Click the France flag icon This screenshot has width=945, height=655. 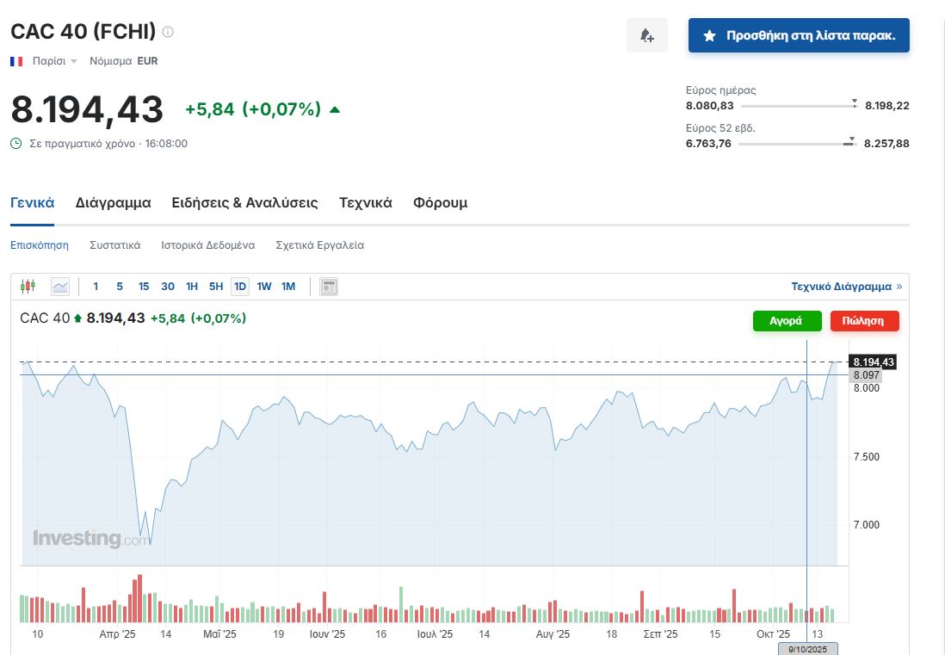(x=16, y=61)
